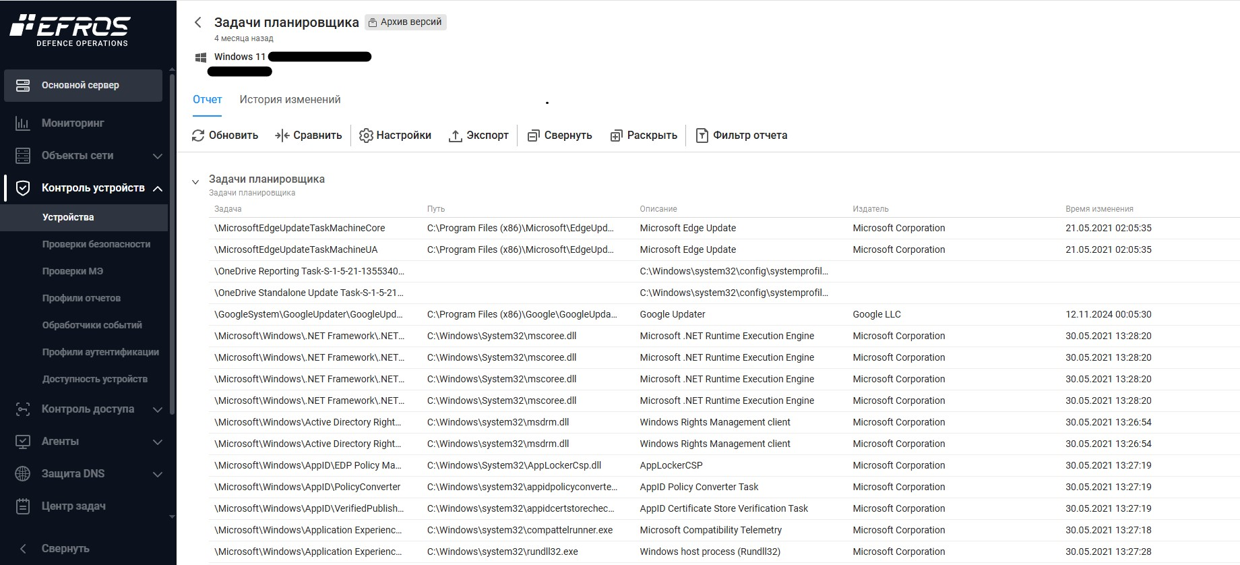This screenshot has width=1240, height=565.
Task: Click the Google LLC publisher cell
Action: coord(877,314)
